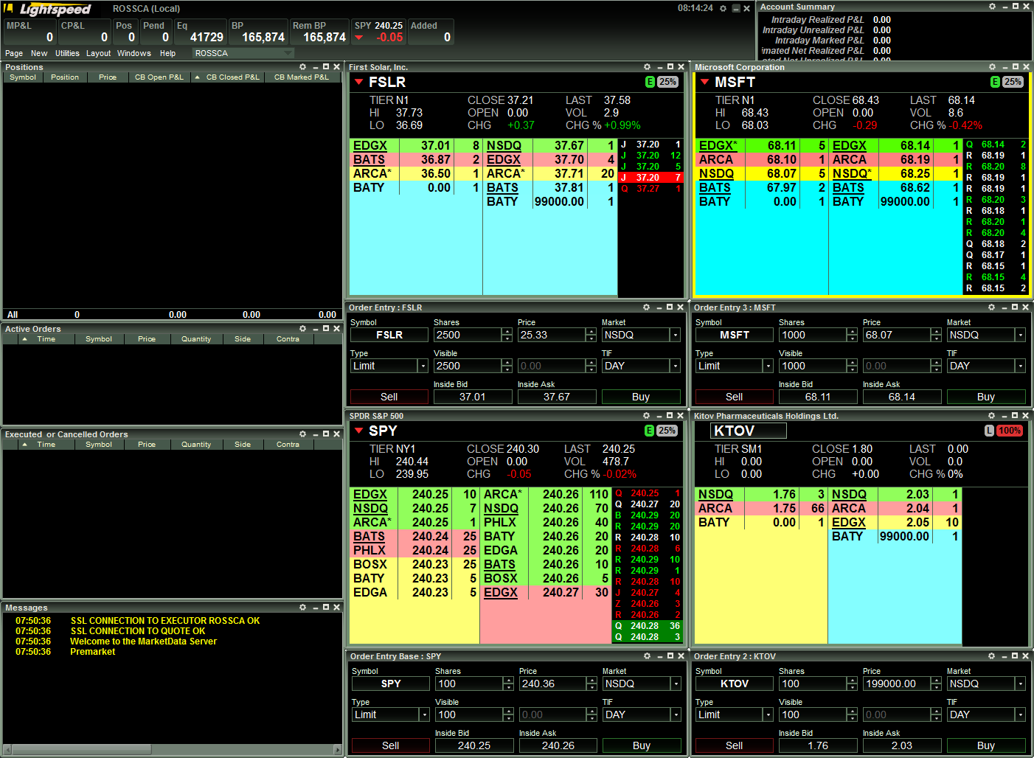Click the L badge in KTOV window
The width and height of the screenshot is (1034, 758).
[x=989, y=431]
